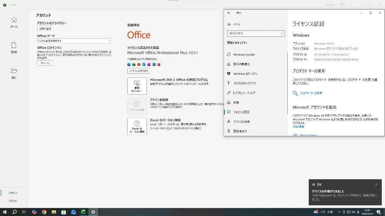Select the Access product icon
This screenshot has width=385, height=216.
coord(159,64)
